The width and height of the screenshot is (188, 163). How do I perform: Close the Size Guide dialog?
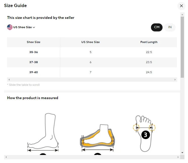[181, 6]
